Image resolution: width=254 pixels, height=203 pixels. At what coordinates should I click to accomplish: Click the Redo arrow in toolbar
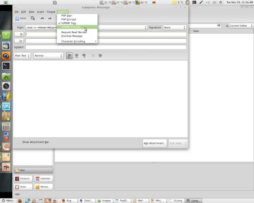[50, 18]
